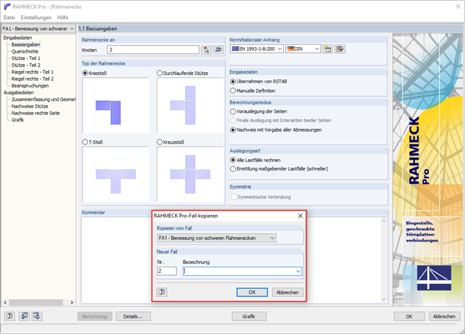Click main window Abbrechen button
This screenshot has width=465, height=334.
coord(444,316)
